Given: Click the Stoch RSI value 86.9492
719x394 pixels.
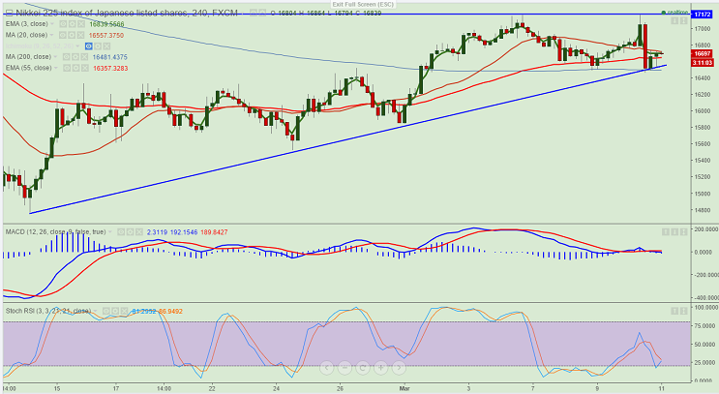Looking at the screenshot, I should [170, 311].
